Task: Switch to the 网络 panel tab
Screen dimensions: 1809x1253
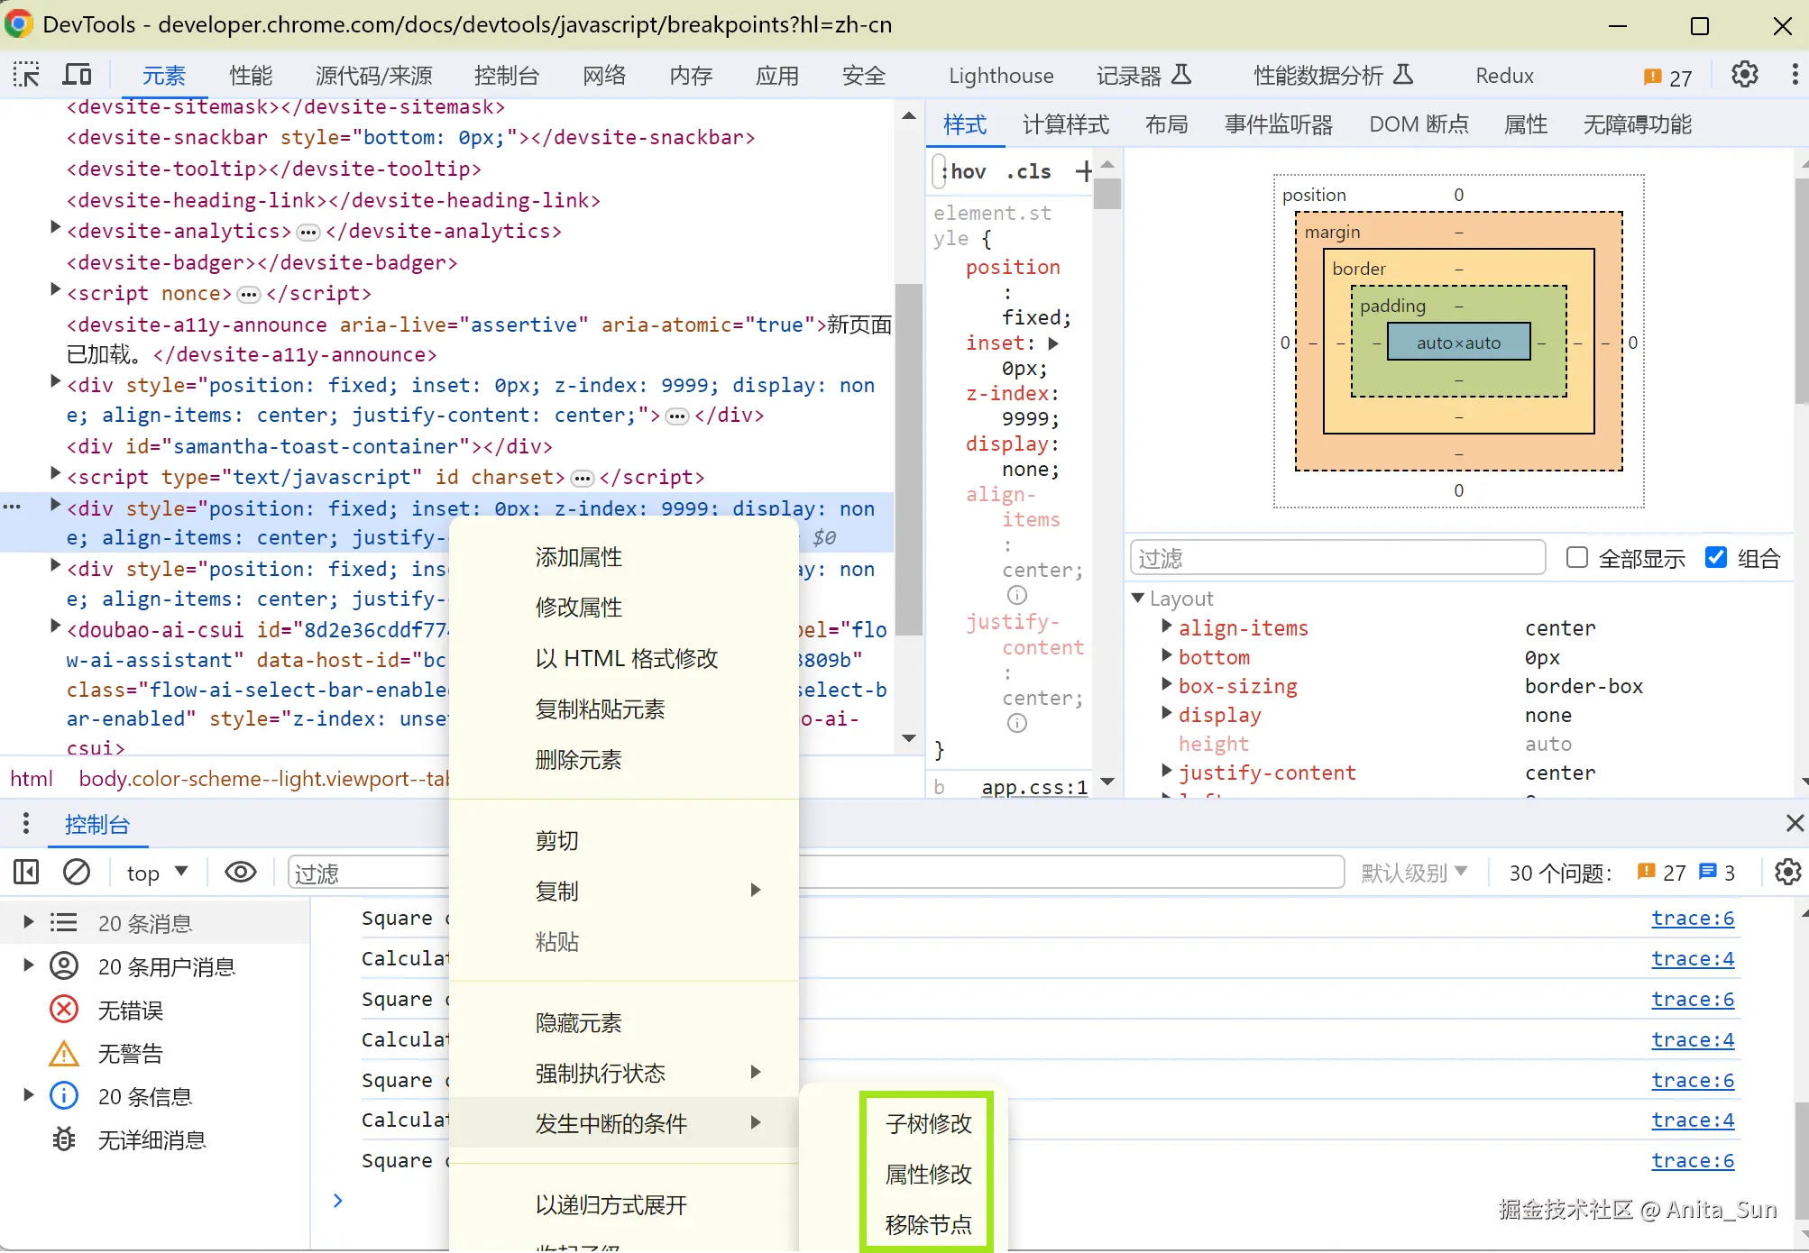Action: [603, 76]
